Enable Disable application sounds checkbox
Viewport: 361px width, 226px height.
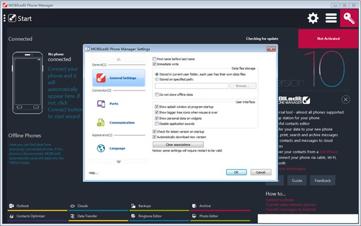point(157,124)
